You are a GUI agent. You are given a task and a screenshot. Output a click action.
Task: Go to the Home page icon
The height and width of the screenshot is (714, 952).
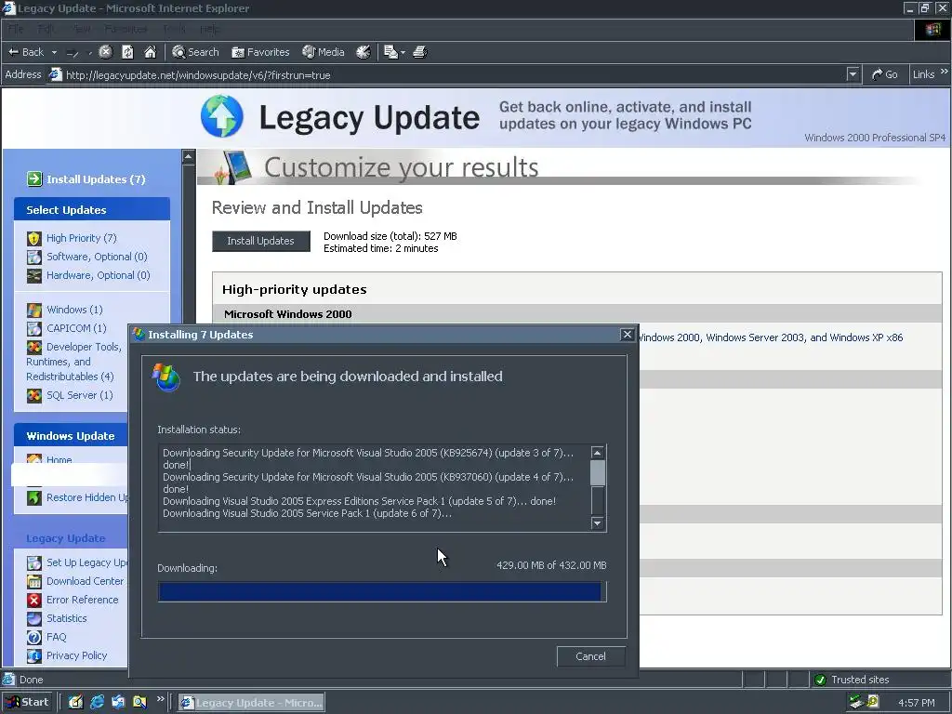point(150,52)
